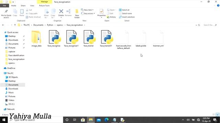Image resolution: width=220 pixels, height=123 pixels.
Task: Select the image_data folder
Action: pos(36,39)
